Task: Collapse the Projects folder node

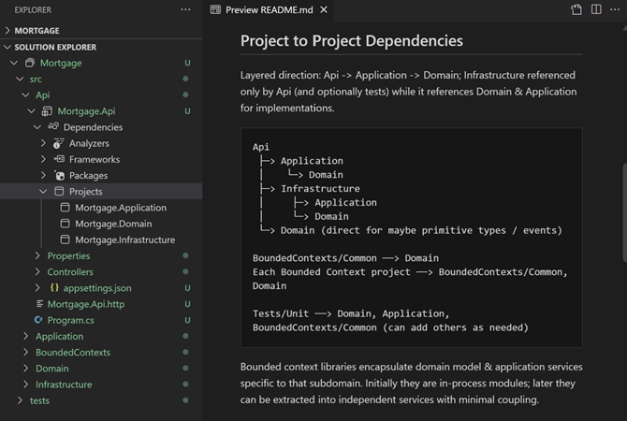Action: click(43, 192)
